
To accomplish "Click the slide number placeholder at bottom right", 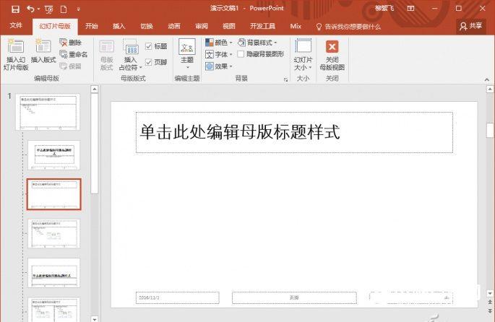I will 411,297.
